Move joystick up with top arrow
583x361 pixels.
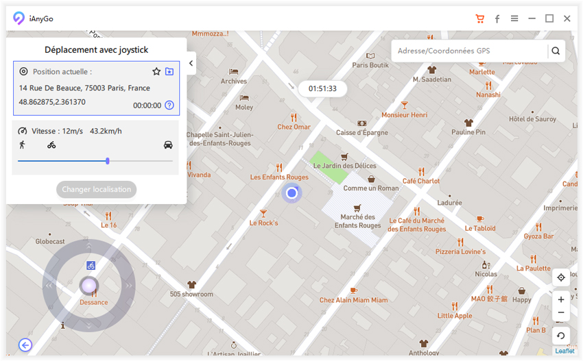pyautogui.click(x=89, y=246)
